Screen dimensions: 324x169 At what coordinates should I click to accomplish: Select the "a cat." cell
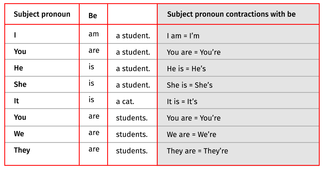[125, 102]
